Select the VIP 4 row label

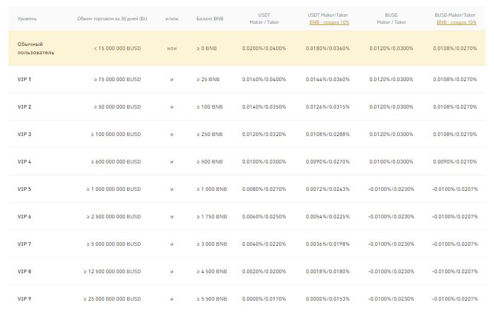tap(24, 162)
